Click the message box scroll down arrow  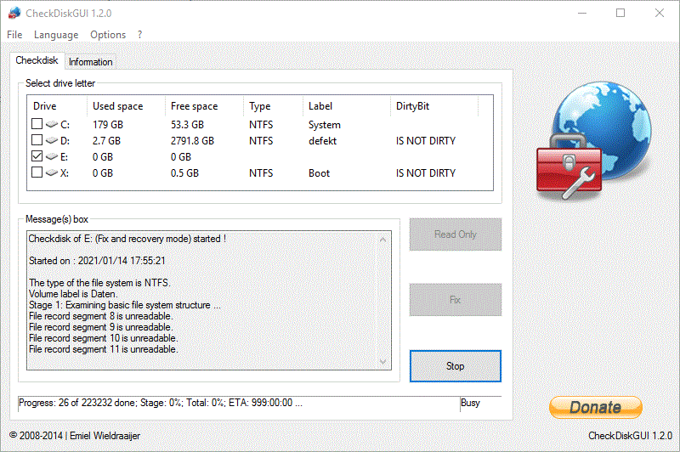[382, 361]
